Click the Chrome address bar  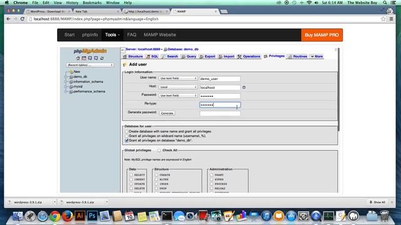205,19
